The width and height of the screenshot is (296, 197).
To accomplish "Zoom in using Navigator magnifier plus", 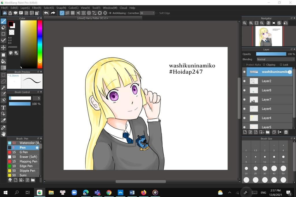I will (x=251, y=23).
